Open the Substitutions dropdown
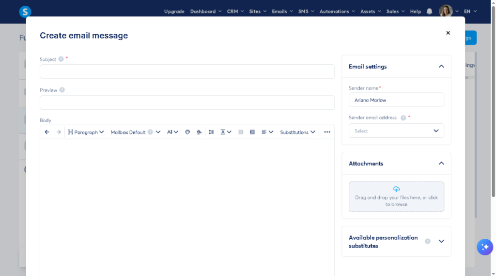 point(297,132)
